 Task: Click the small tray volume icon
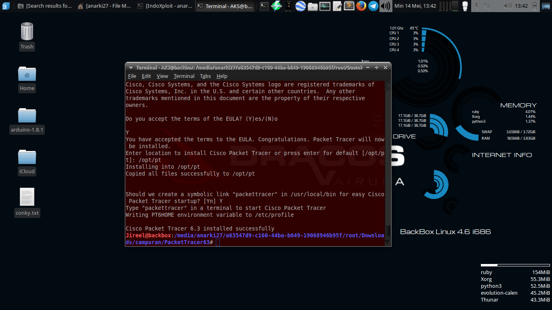click(x=508, y=6)
